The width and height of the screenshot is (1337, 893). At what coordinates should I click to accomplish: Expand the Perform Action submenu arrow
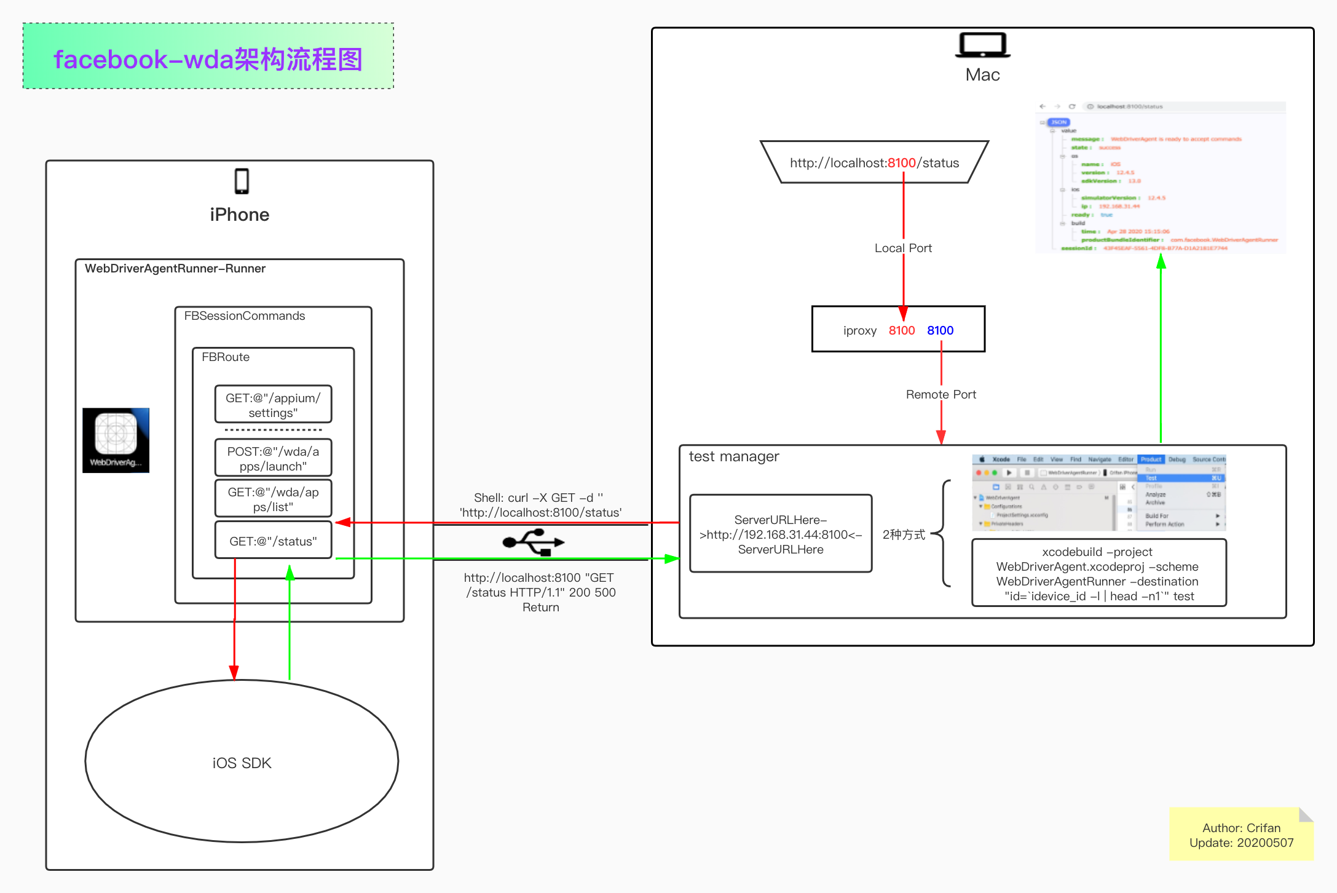pos(1218,524)
